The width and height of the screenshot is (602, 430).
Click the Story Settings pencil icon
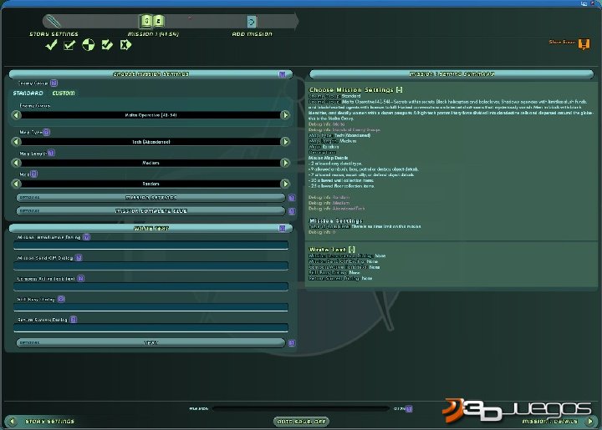(54, 21)
